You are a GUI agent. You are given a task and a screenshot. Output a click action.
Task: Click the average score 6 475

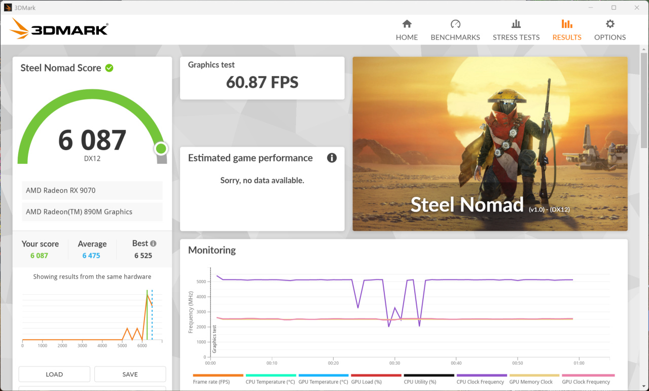point(91,256)
